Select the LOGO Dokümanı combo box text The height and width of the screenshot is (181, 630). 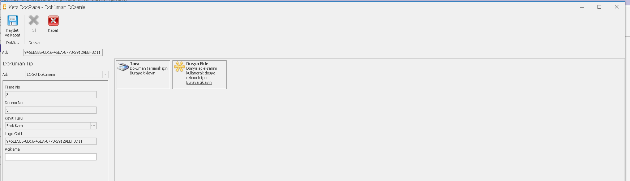point(41,74)
